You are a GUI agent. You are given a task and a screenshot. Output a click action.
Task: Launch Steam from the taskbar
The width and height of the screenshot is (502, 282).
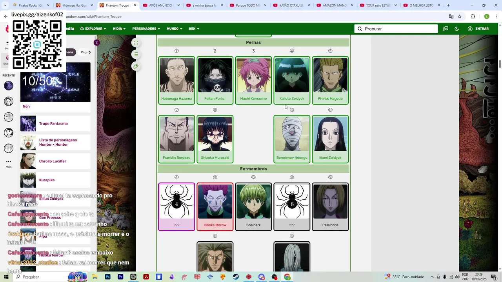pos(236,277)
